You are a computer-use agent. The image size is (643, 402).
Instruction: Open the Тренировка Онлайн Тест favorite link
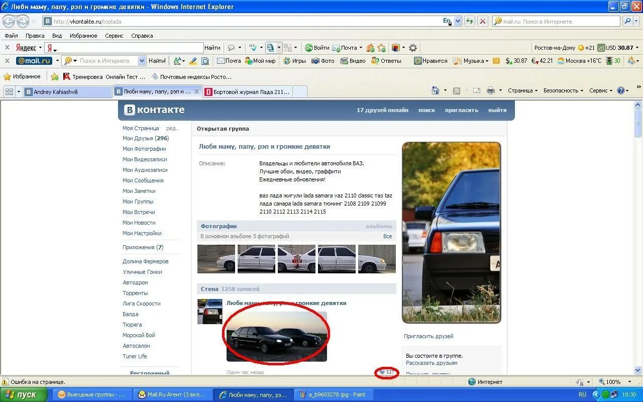click(104, 77)
